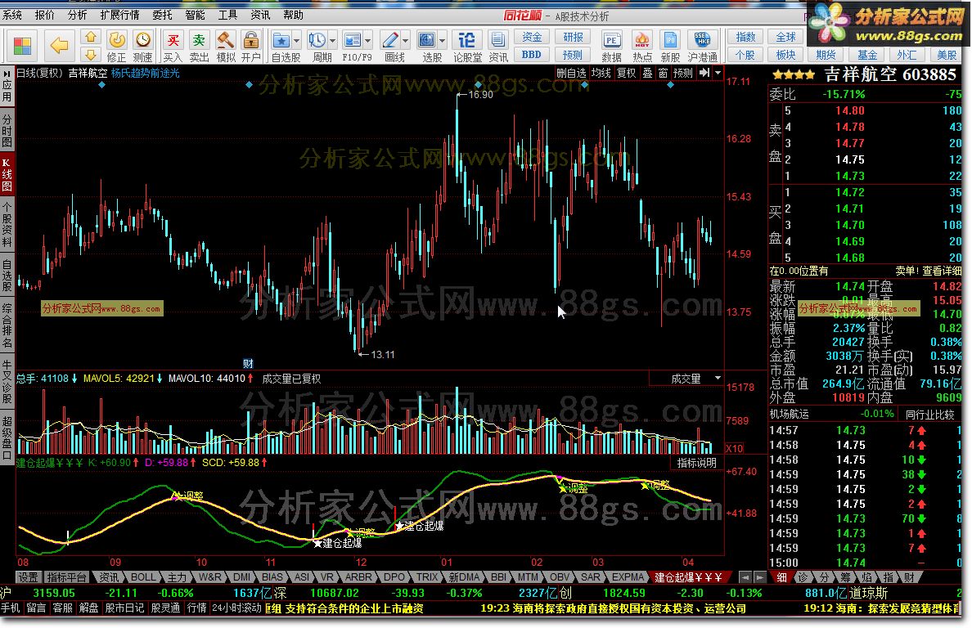Click the skip-to-end arrow in chart header
The height and width of the screenshot is (628, 972).
pos(704,73)
